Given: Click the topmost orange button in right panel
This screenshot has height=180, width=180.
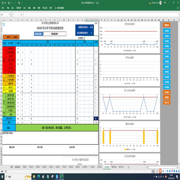Looking at the screenshot, I should [167, 25].
